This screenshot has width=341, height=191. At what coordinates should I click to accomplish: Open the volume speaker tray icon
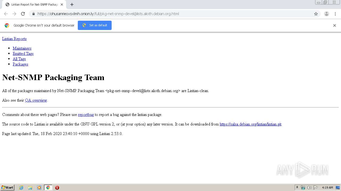coord(309,188)
